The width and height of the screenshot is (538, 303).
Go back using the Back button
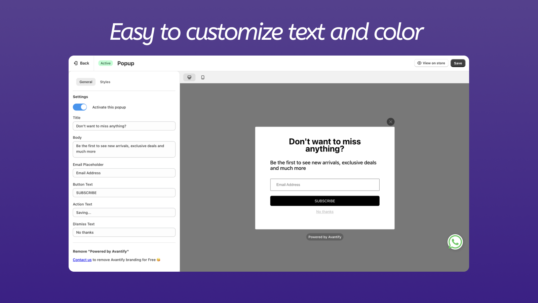click(x=81, y=63)
